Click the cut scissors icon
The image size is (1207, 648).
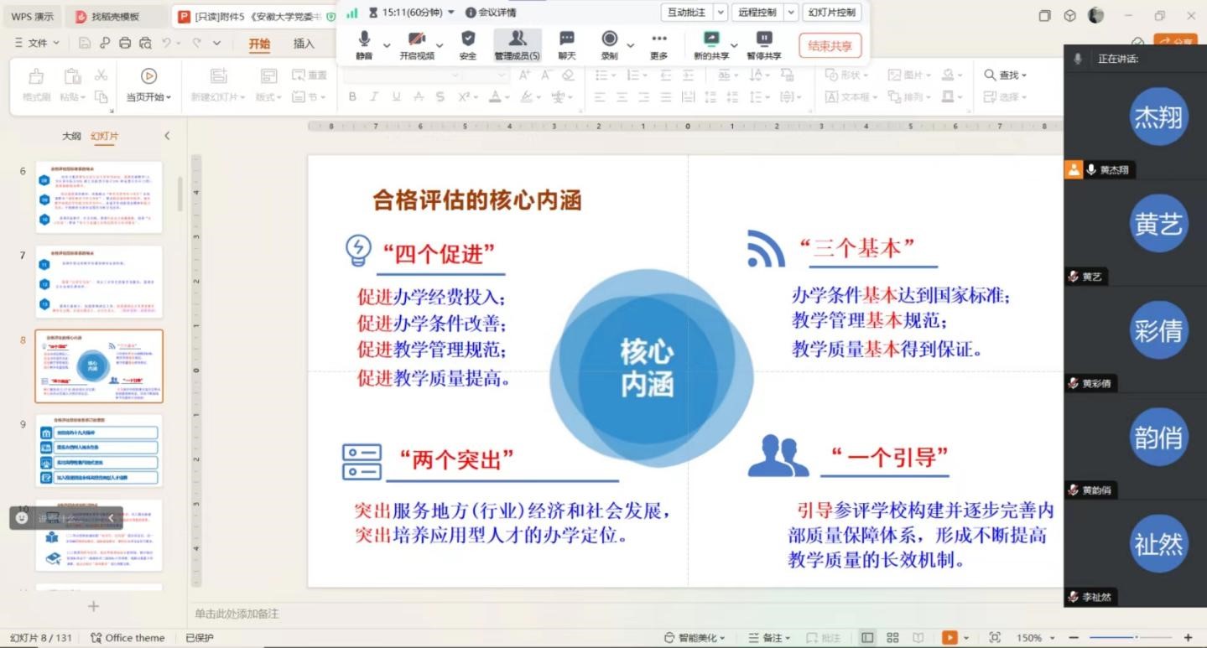click(x=101, y=75)
